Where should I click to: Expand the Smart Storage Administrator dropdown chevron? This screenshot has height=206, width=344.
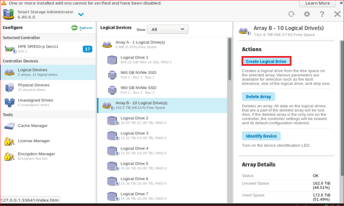(x=81, y=14)
